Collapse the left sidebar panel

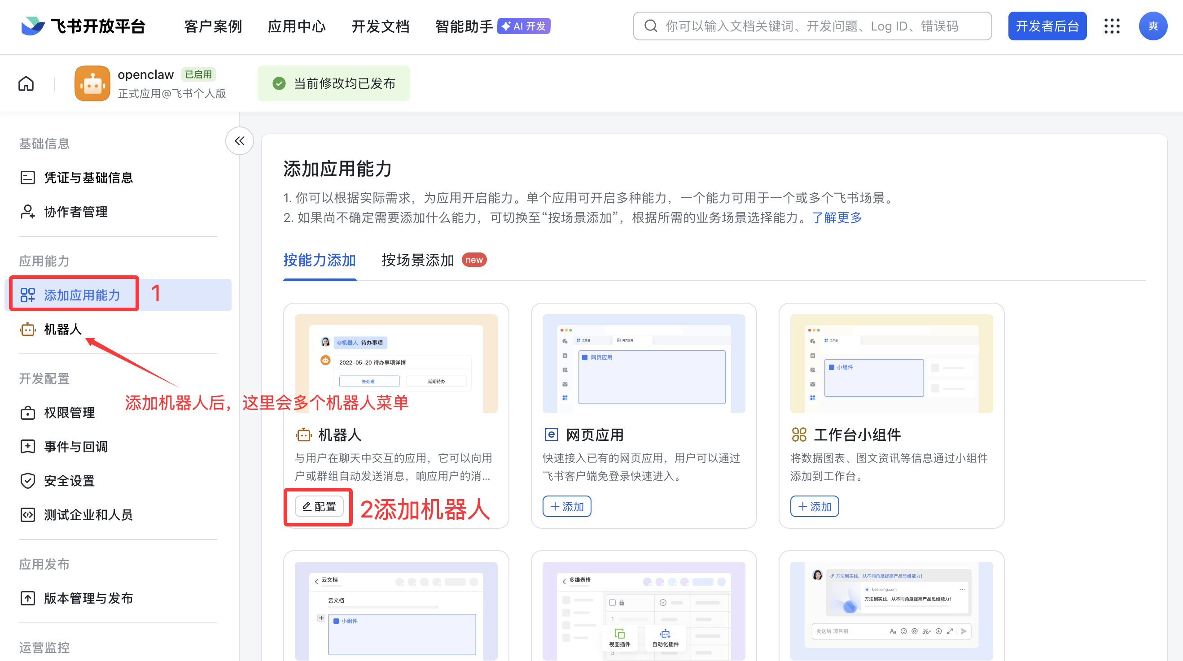(239, 141)
